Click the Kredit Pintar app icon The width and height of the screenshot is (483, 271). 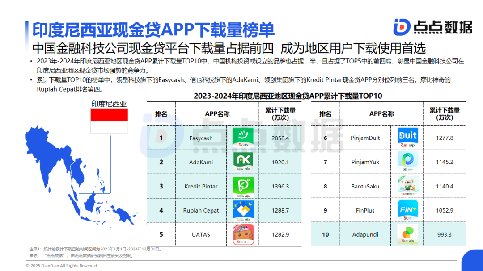click(x=243, y=186)
